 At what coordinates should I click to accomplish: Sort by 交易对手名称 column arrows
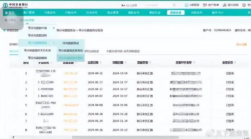(194, 63)
